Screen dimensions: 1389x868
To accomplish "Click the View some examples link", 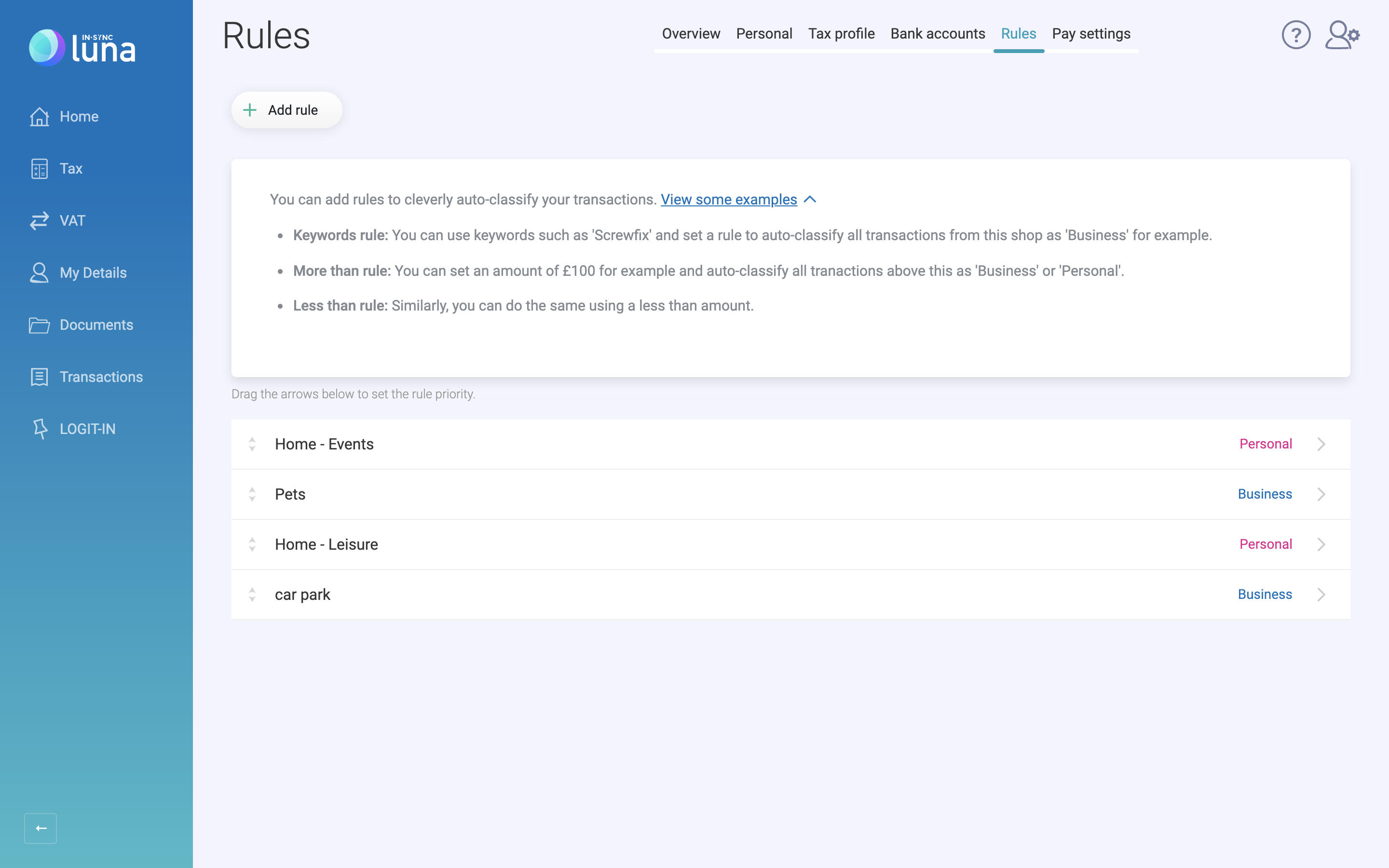I will click(x=728, y=199).
